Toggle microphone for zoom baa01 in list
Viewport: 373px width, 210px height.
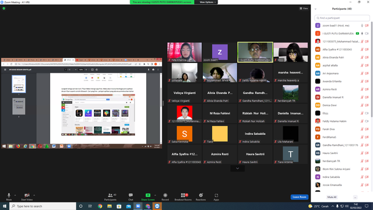362,26
